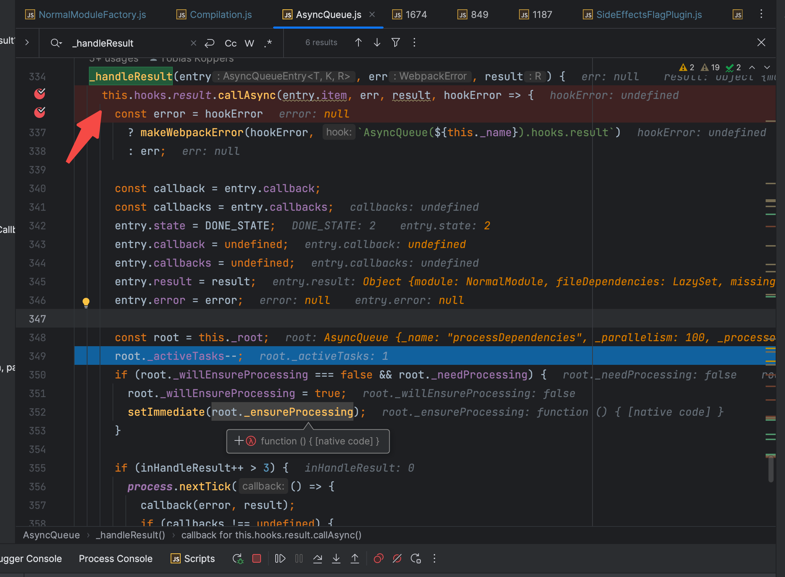
Task: Enable Regex search option
Action: pos(268,43)
